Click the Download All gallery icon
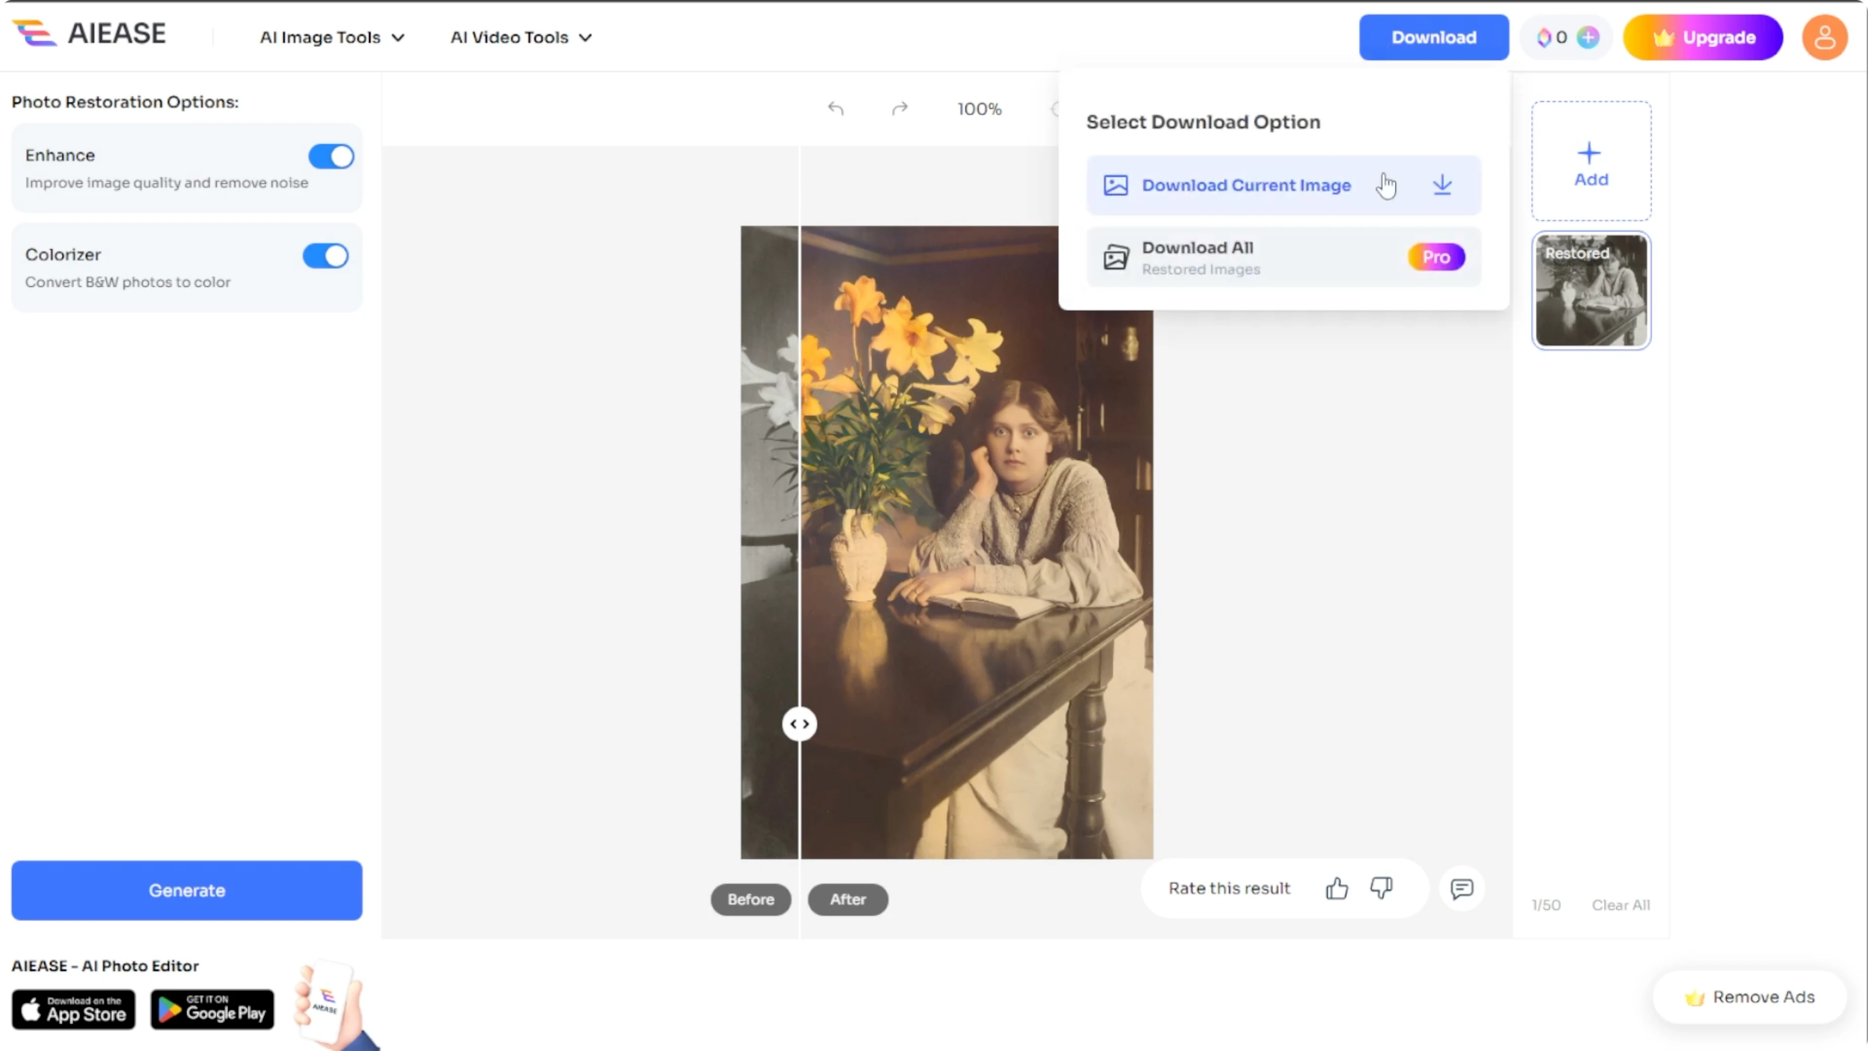The width and height of the screenshot is (1868, 1051). [1115, 257]
